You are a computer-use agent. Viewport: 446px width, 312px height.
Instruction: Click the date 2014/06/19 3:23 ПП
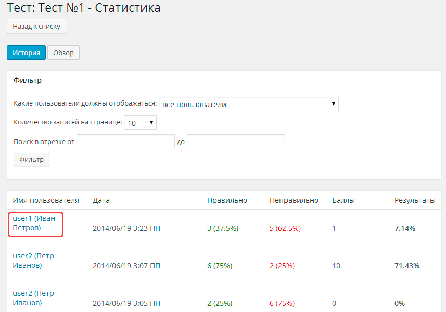(x=126, y=228)
